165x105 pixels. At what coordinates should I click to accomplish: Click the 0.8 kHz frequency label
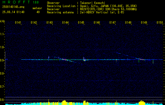(2, 73)
